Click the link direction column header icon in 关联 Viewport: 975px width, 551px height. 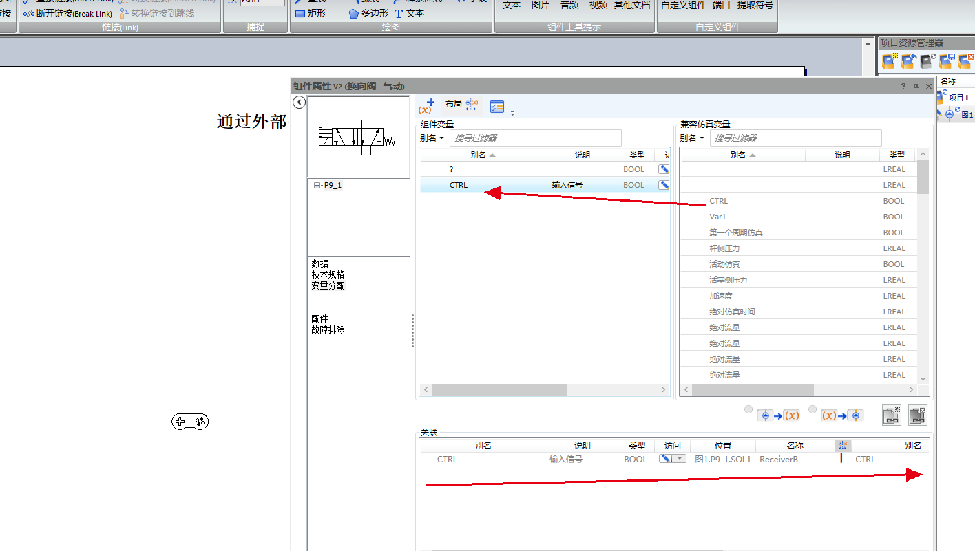click(x=843, y=446)
